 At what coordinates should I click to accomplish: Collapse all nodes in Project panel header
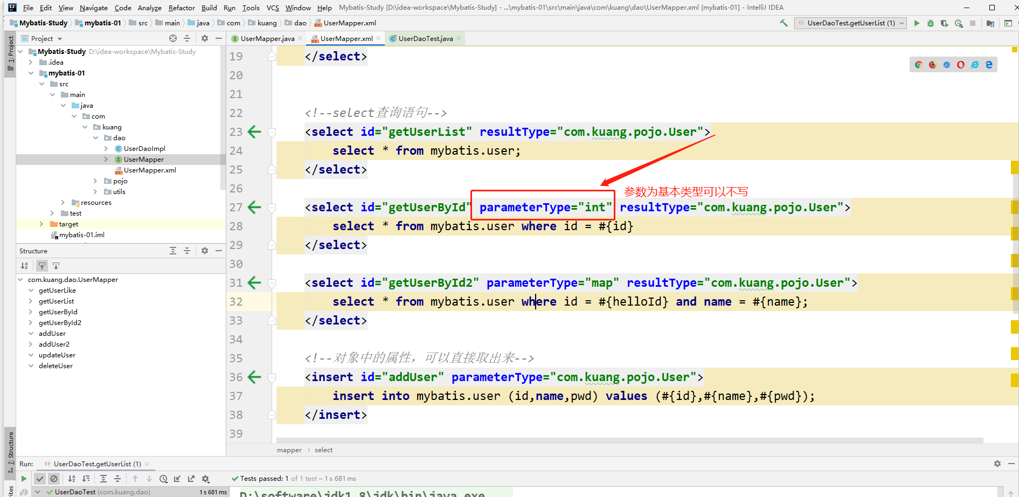pyautogui.click(x=187, y=38)
